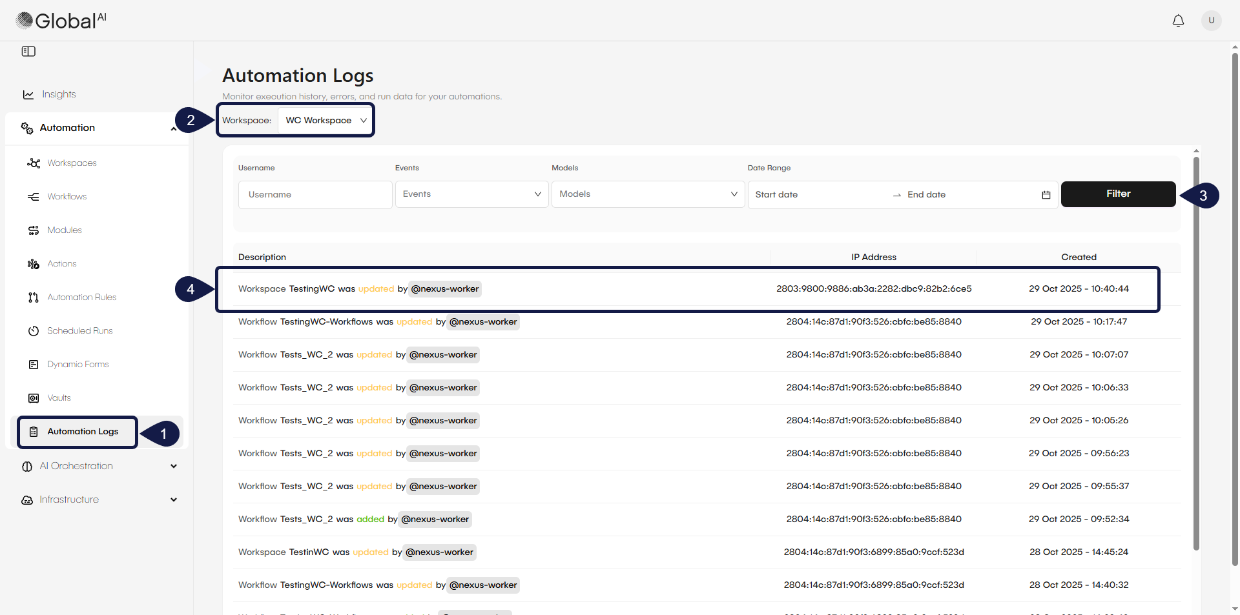Open the Models filter dropdown
The width and height of the screenshot is (1240, 615).
tap(648, 194)
